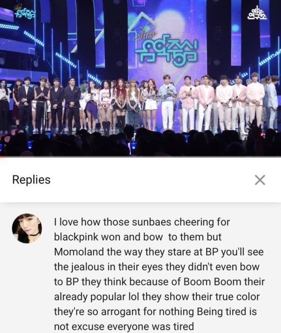Click the last line not excuse everyone was tired

point(124,326)
